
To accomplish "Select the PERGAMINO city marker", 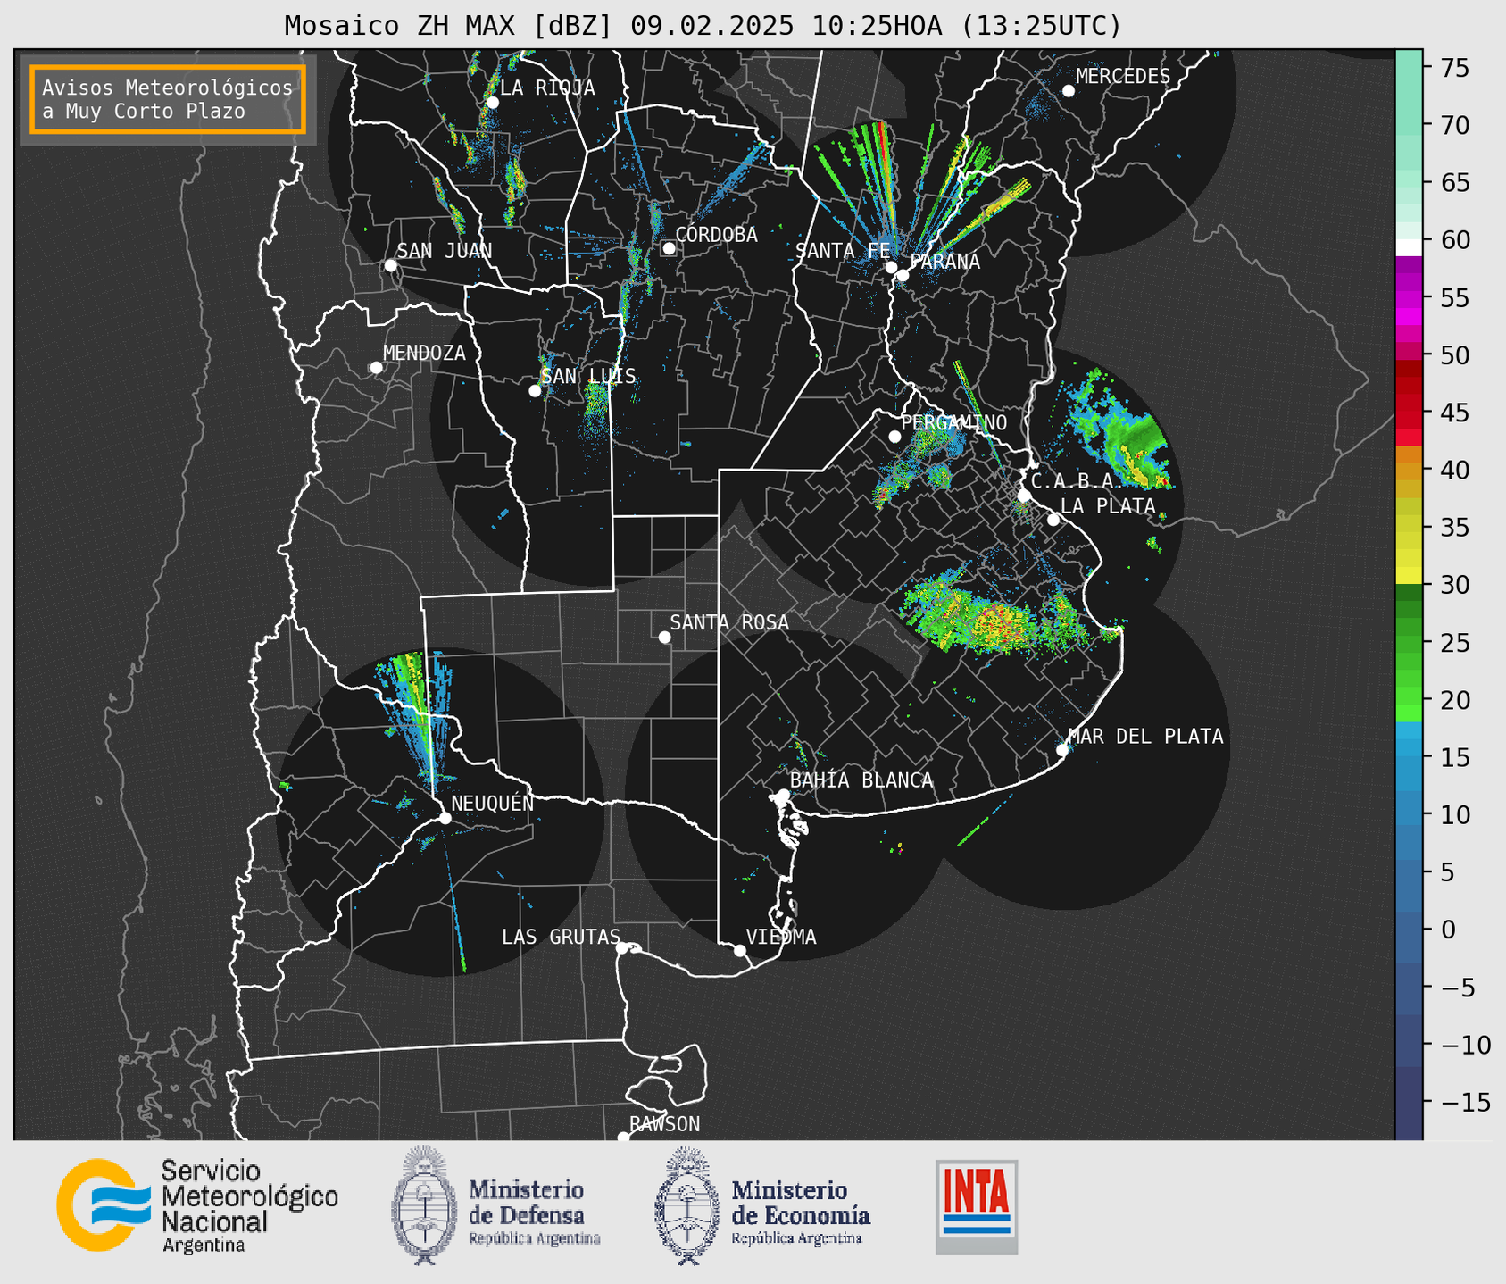I will tap(894, 437).
